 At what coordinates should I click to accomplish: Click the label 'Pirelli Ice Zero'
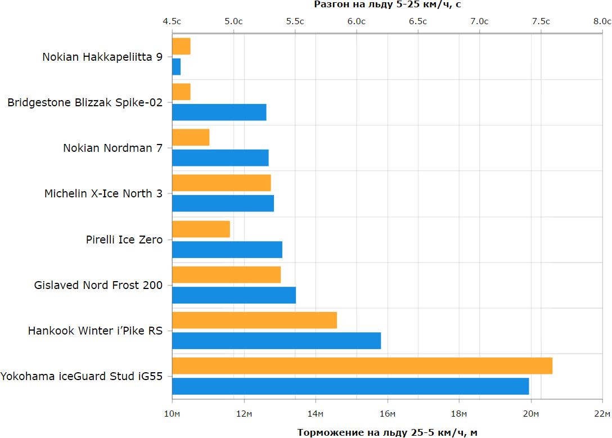pyautogui.click(x=124, y=240)
